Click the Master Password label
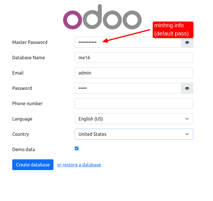The width and height of the screenshot is (213, 201). tap(30, 43)
